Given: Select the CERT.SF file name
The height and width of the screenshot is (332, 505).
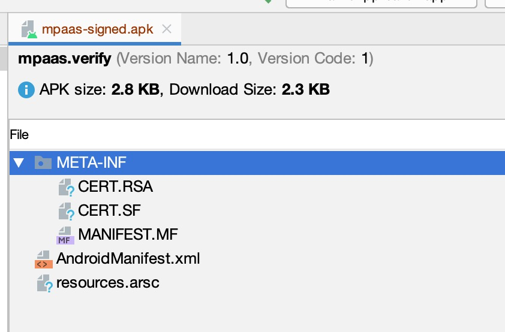Looking at the screenshot, I should [109, 210].
